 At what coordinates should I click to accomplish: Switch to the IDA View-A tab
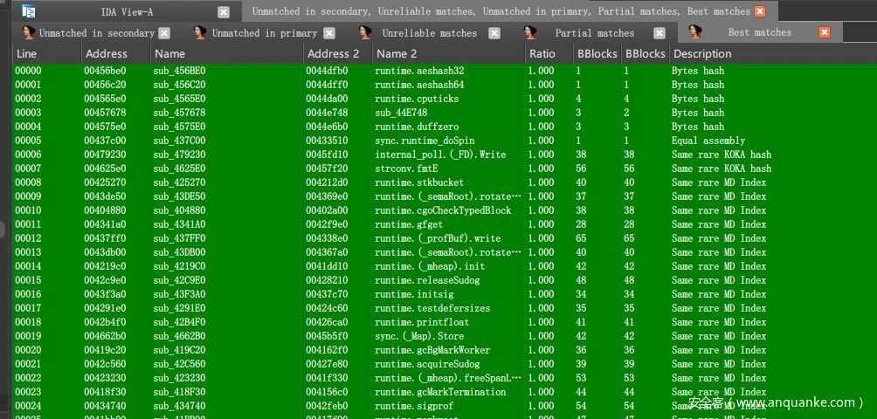point(127,11)
